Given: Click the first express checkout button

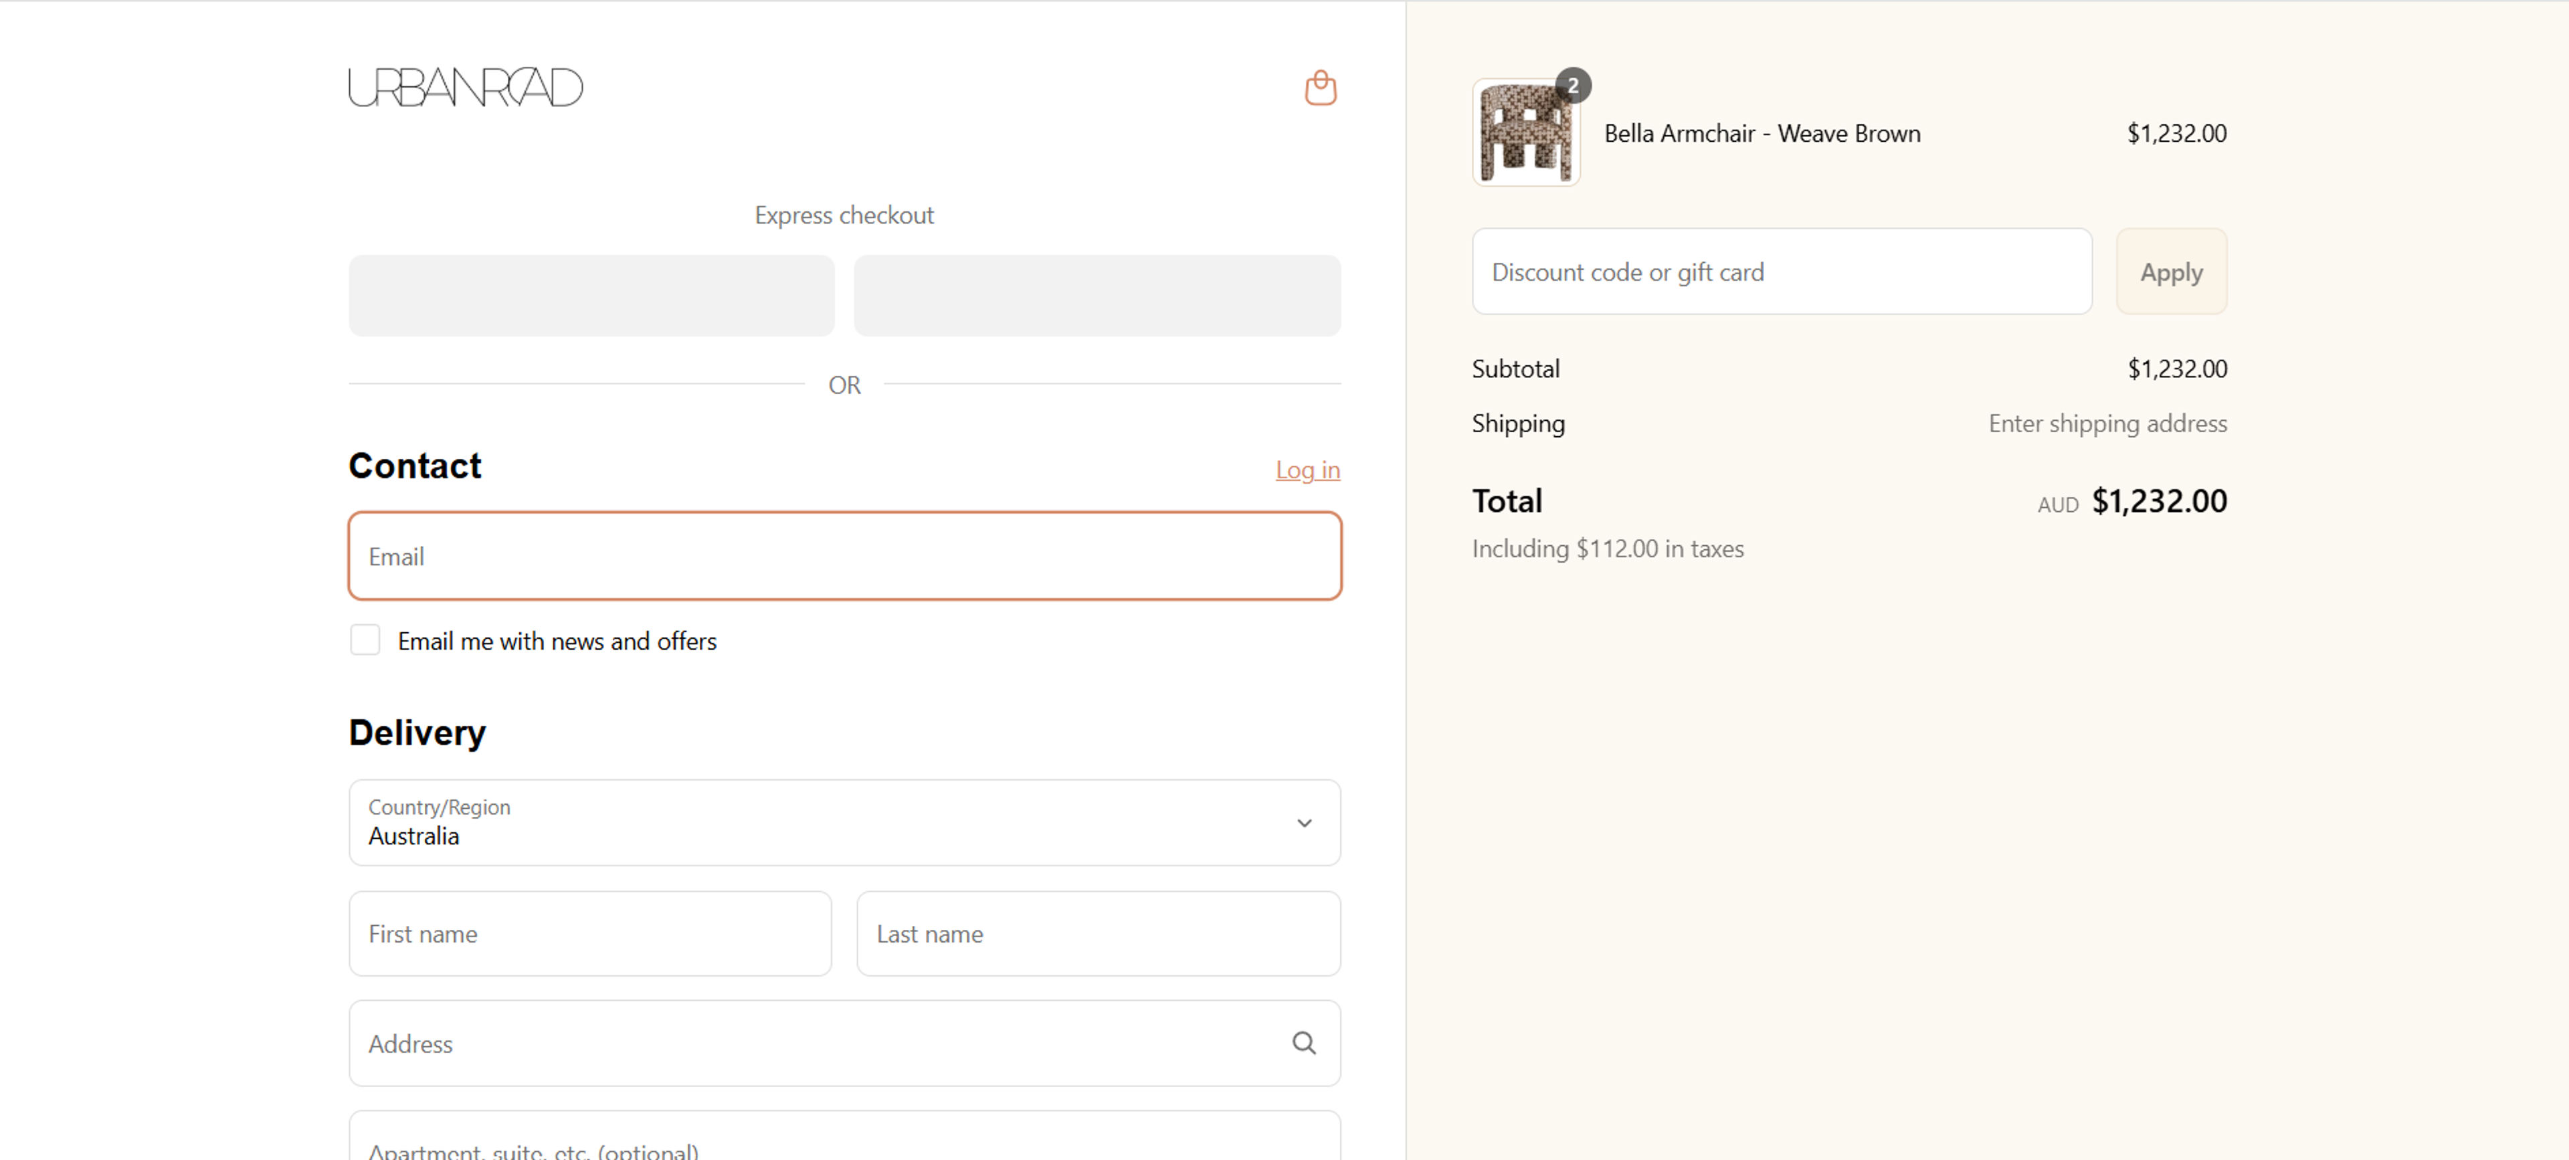Looking at the screenshot, I should [591, 295].
